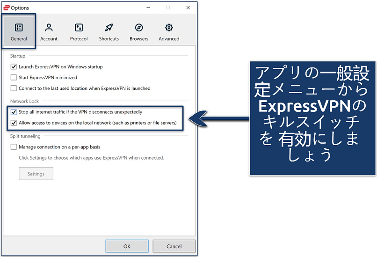Confirm changes with the OK button
Image resolution: width=377 pixels, height=257 pixels.
coord(127,246)
